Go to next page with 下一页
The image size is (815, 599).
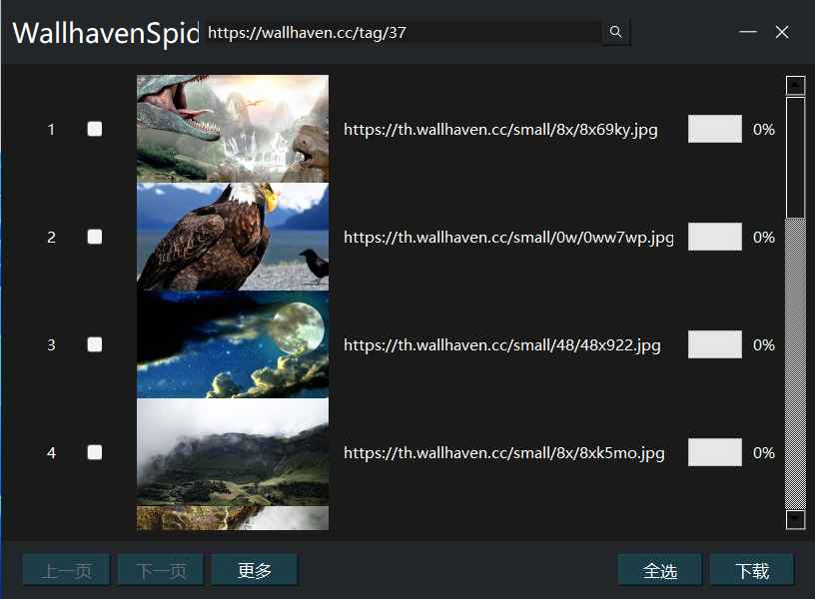click(x=161, y=570)
